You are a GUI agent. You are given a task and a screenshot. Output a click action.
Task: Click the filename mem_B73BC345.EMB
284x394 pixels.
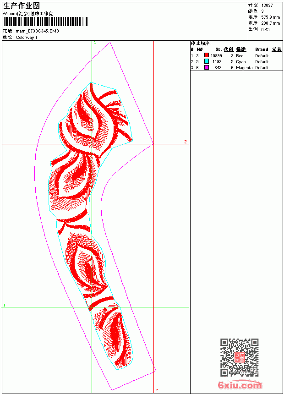[37, 31]
